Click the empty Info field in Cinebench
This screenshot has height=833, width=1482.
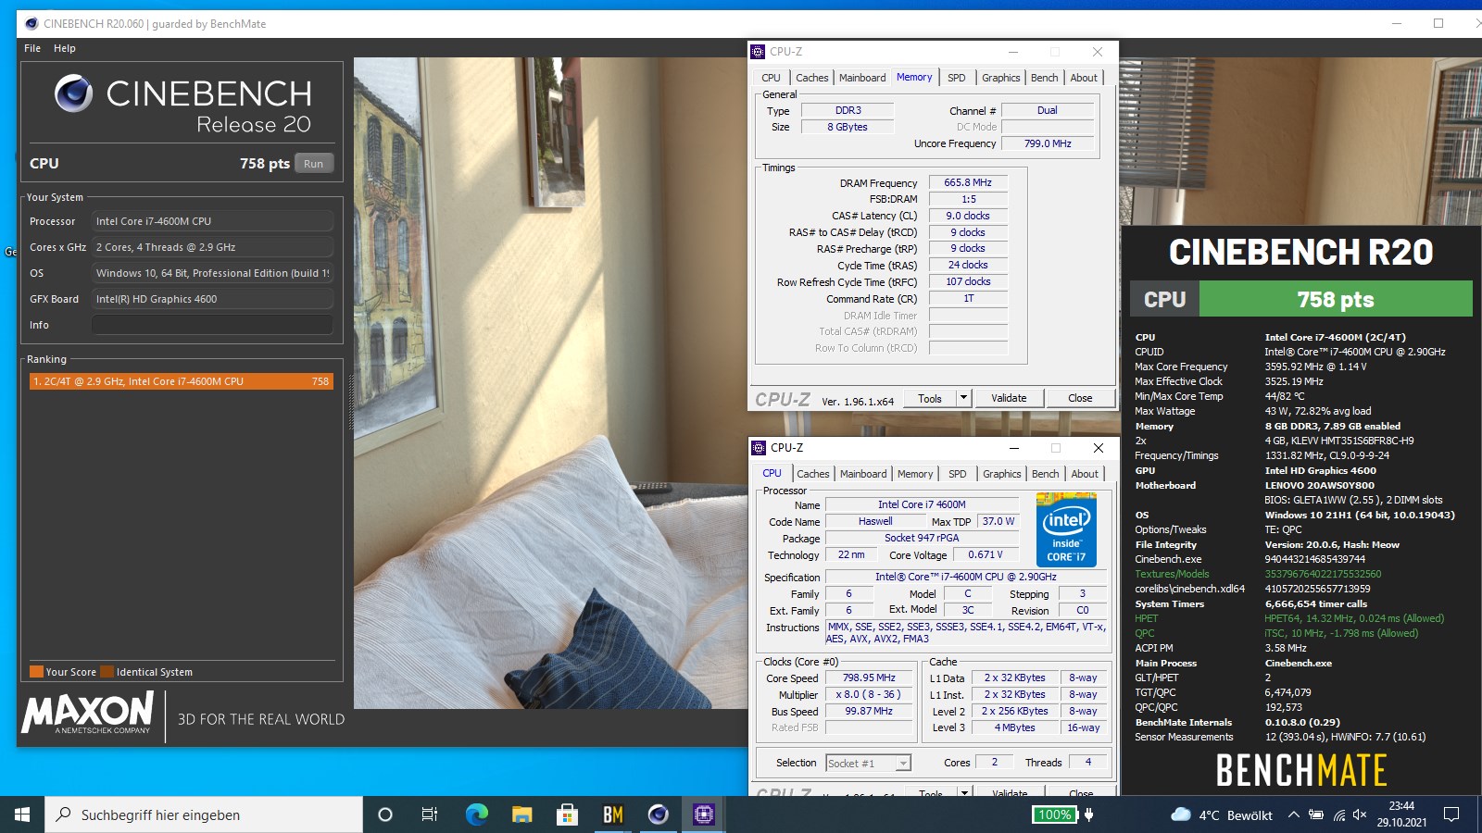tap(212, 325)
